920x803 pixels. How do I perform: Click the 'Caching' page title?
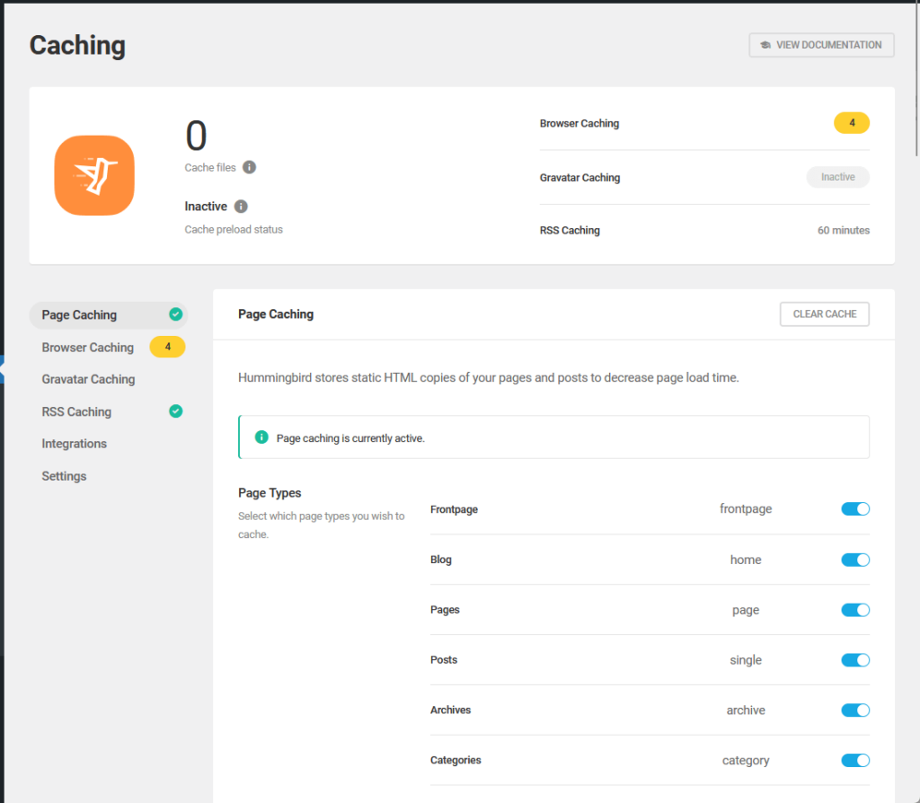[x=77, y=45]
